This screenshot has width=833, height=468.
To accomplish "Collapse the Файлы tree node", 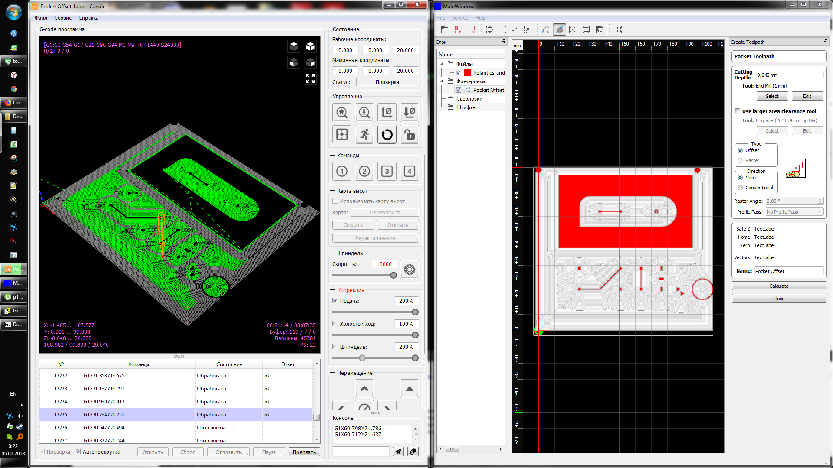I will pyautogui.click(x=442, y=64).
